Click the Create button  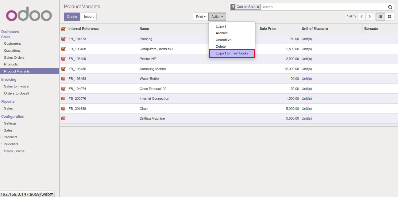[72, 17]
